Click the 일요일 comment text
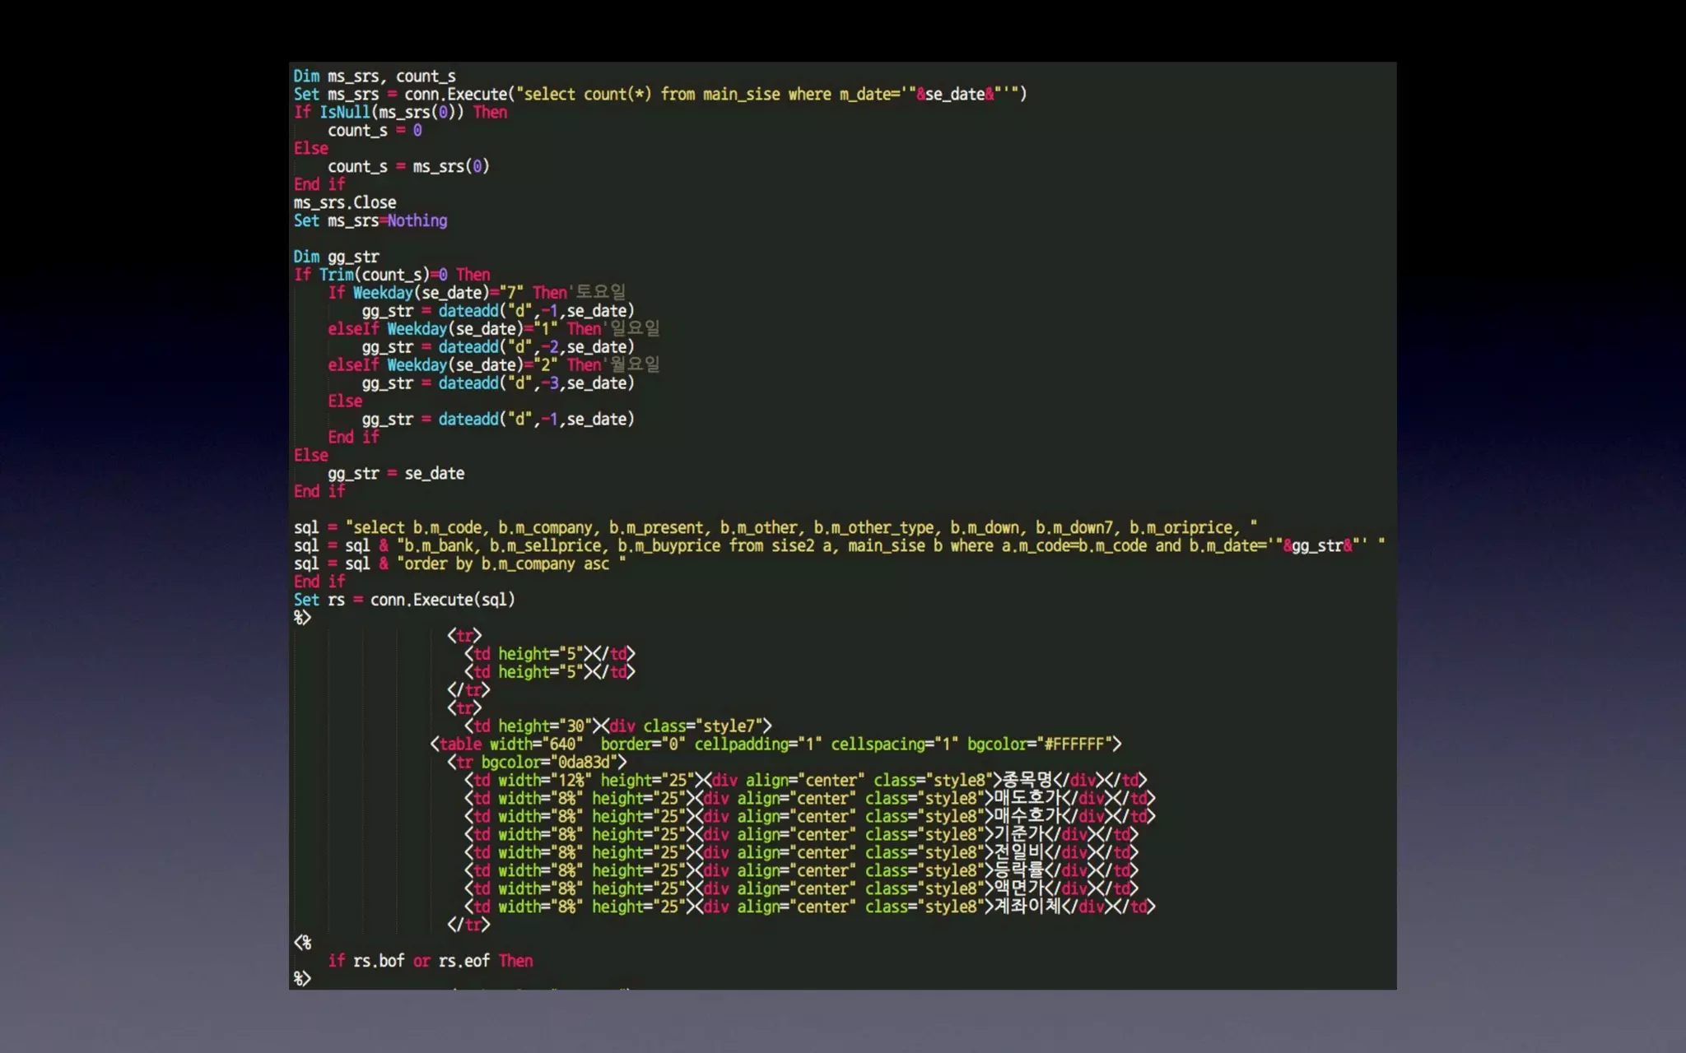Viewport: 1686px width, 1053px height. (635, 328)
